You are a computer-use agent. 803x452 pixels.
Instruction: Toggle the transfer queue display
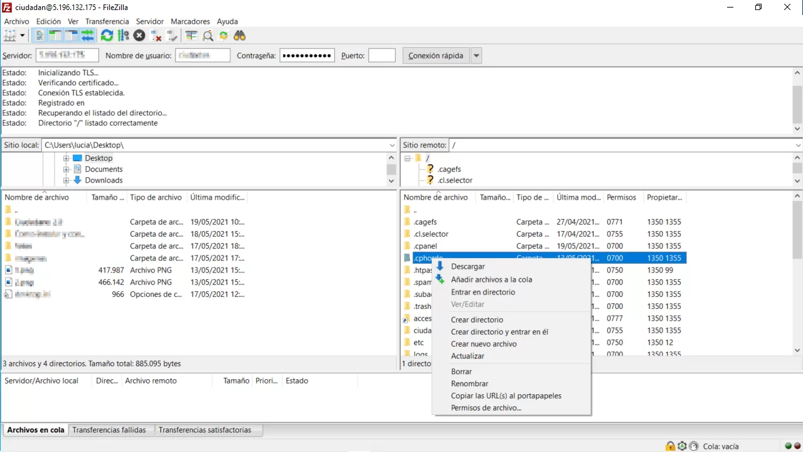tap(87, 36)
